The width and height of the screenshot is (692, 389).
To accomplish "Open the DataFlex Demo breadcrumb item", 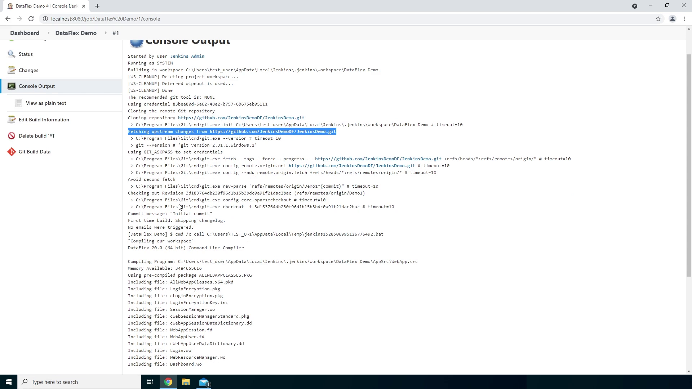I will tap(76, 33).
